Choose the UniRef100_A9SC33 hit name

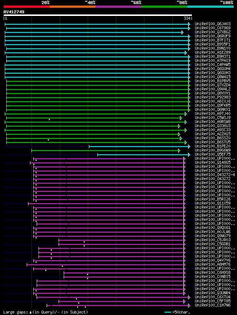pos(213,130)
